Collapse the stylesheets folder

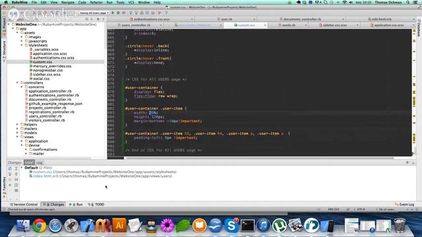tap(22, 45)
